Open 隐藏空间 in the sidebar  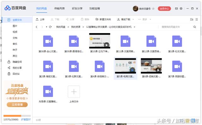click(15, 62)
